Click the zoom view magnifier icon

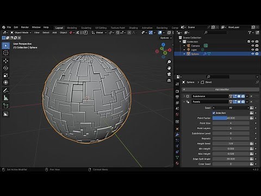point(169,62)
